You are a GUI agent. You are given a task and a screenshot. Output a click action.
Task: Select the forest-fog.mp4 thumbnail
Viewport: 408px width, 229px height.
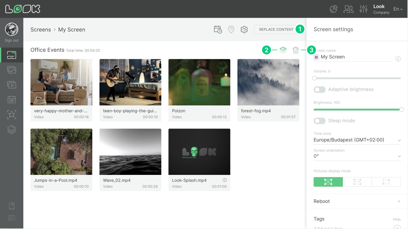point(268,82)
